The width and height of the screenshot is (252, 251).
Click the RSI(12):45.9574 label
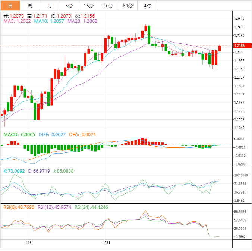(54, 207)
